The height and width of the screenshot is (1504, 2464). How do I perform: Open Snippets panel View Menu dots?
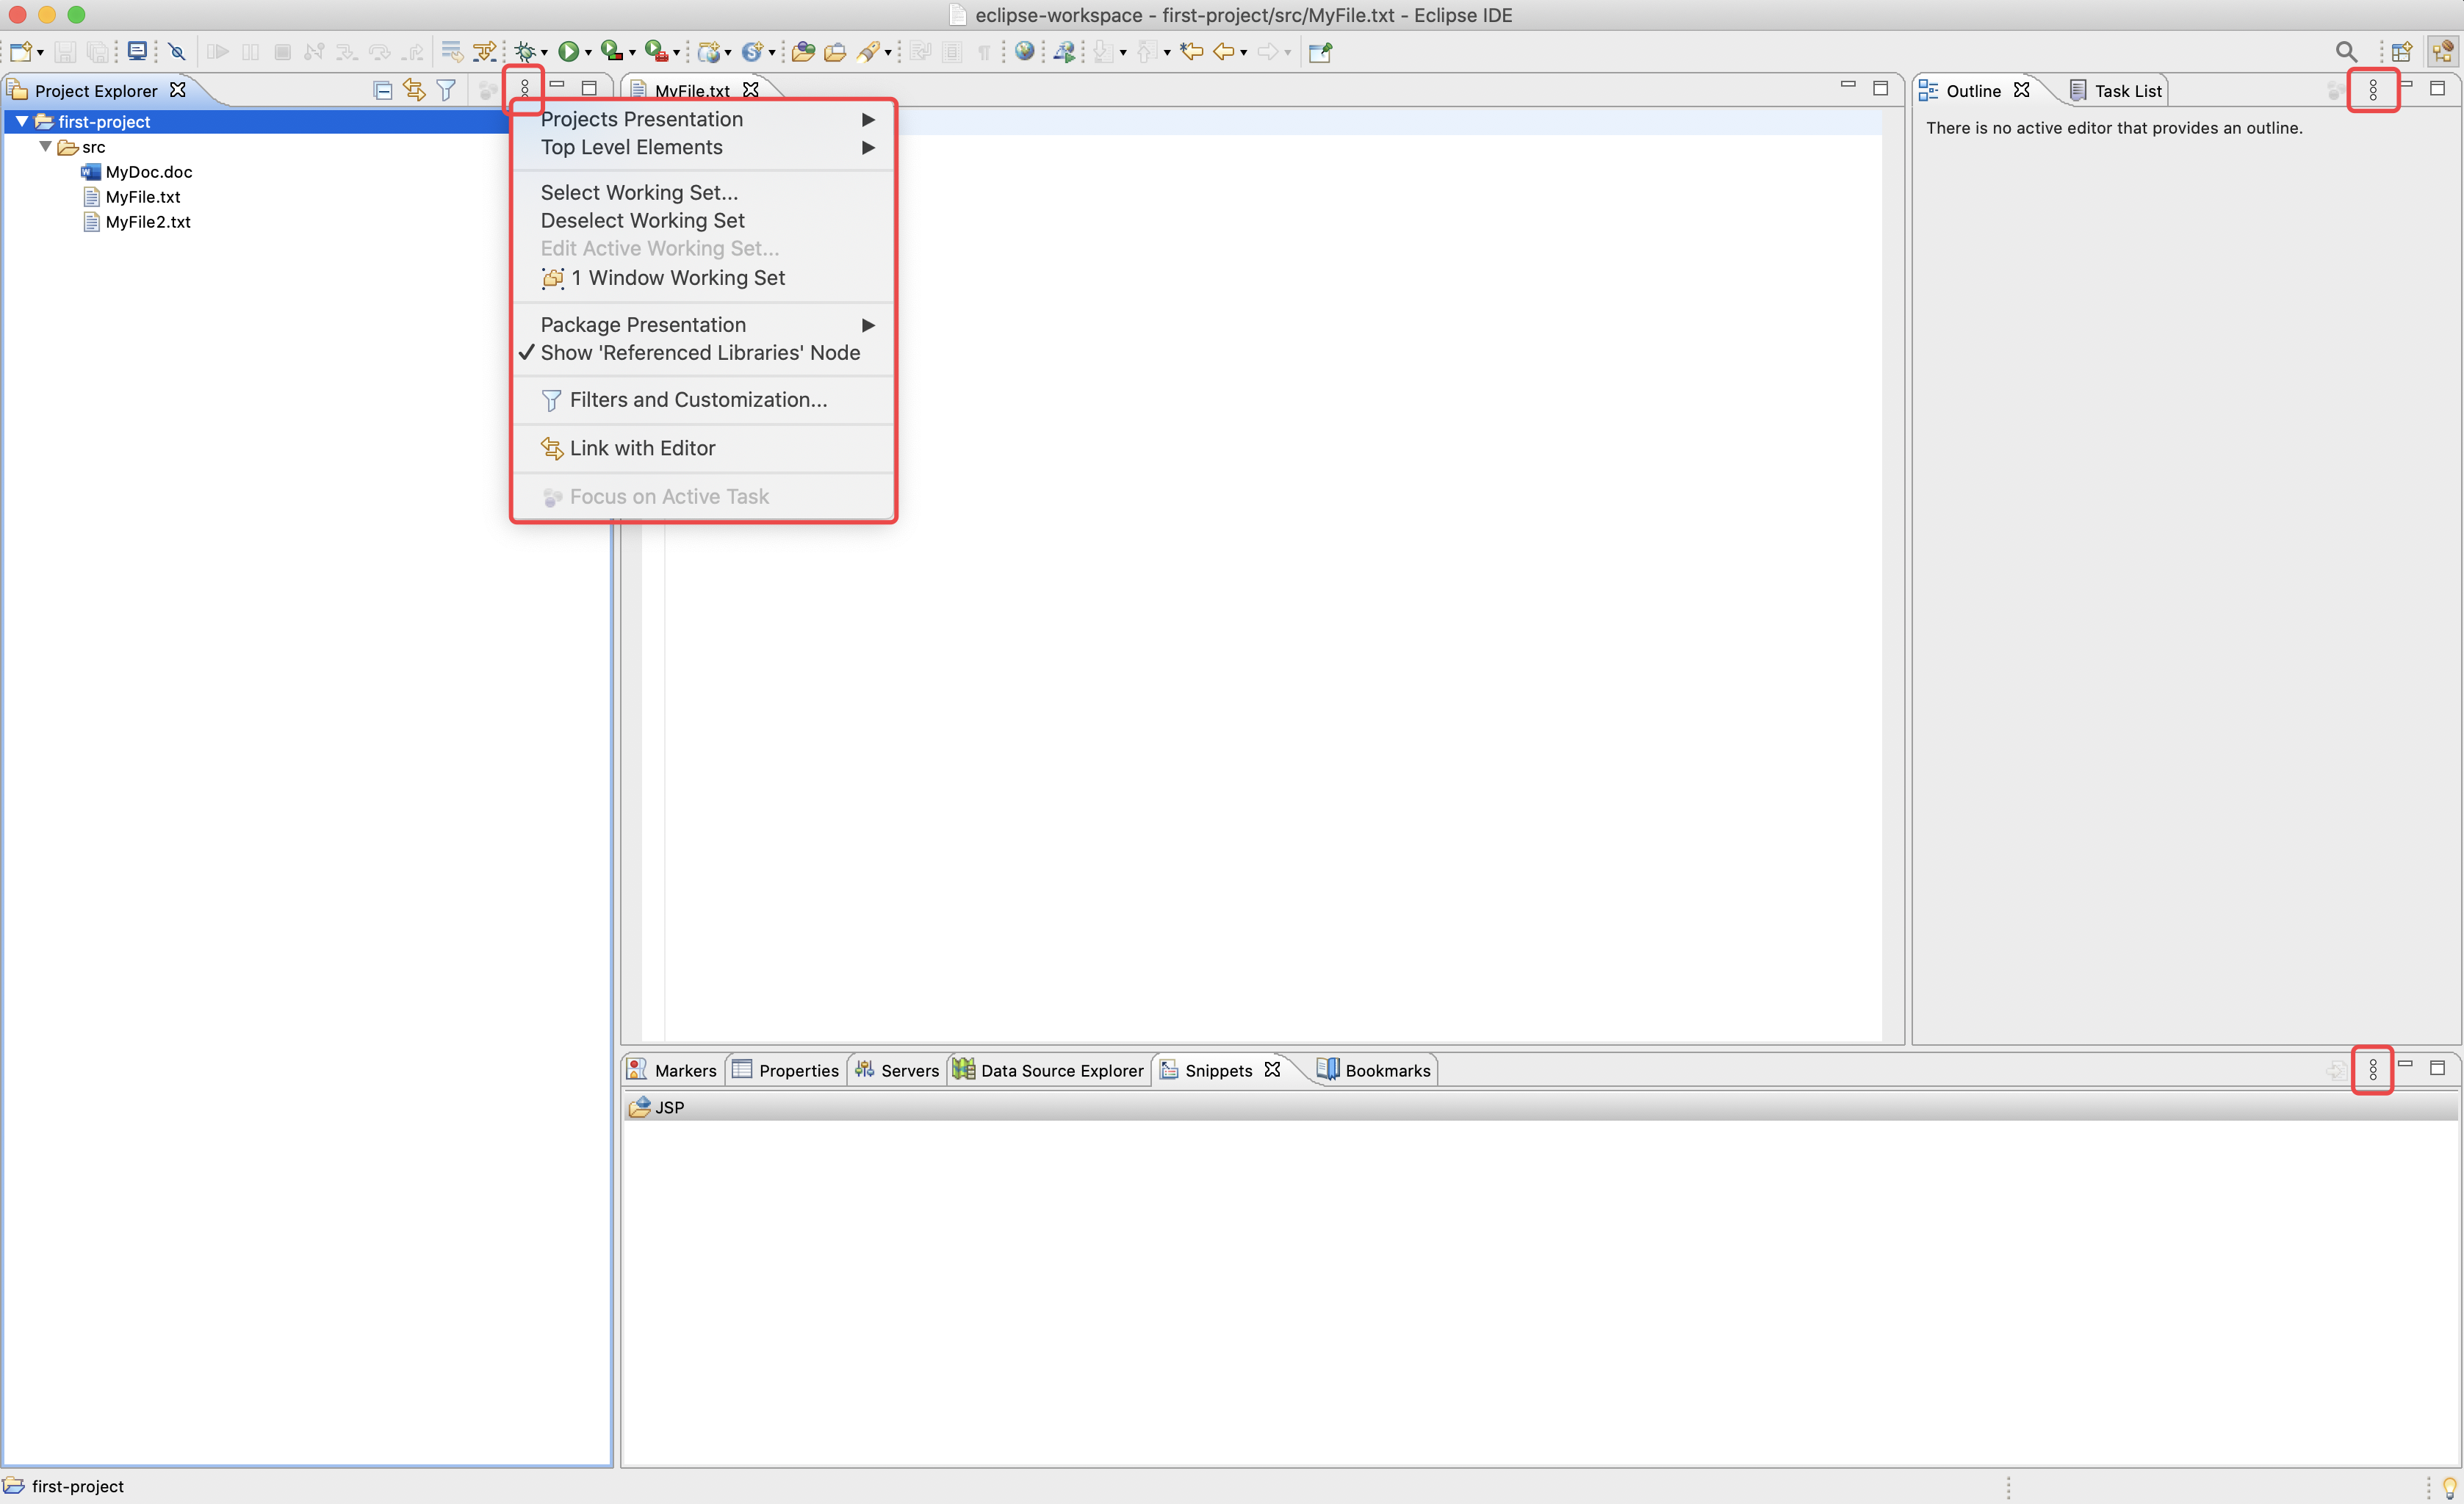click(2373, 1070)
